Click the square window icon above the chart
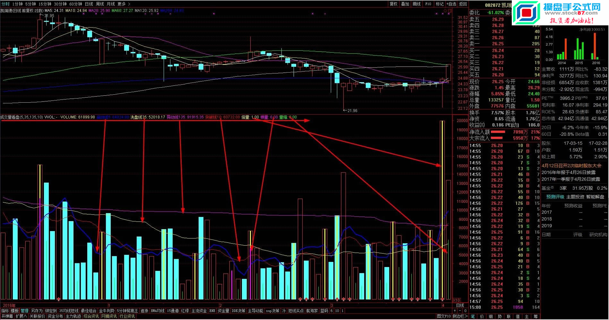Image resolution: width=609 pixels, height=320 pixels. pos(450,11)
